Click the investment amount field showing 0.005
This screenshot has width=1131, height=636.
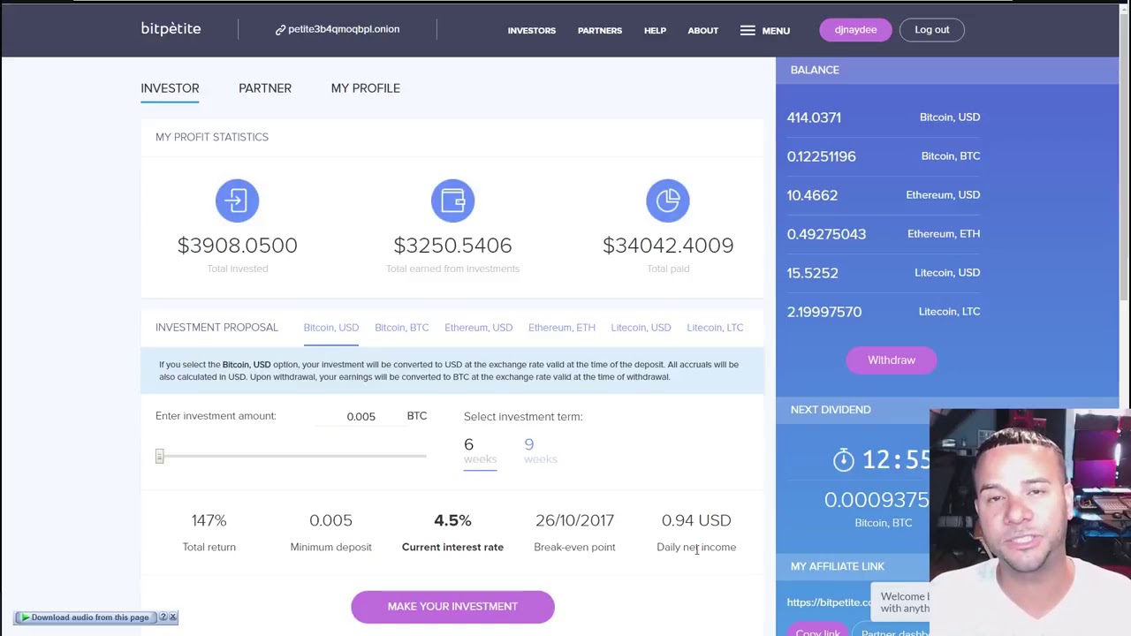click(361, 416)
